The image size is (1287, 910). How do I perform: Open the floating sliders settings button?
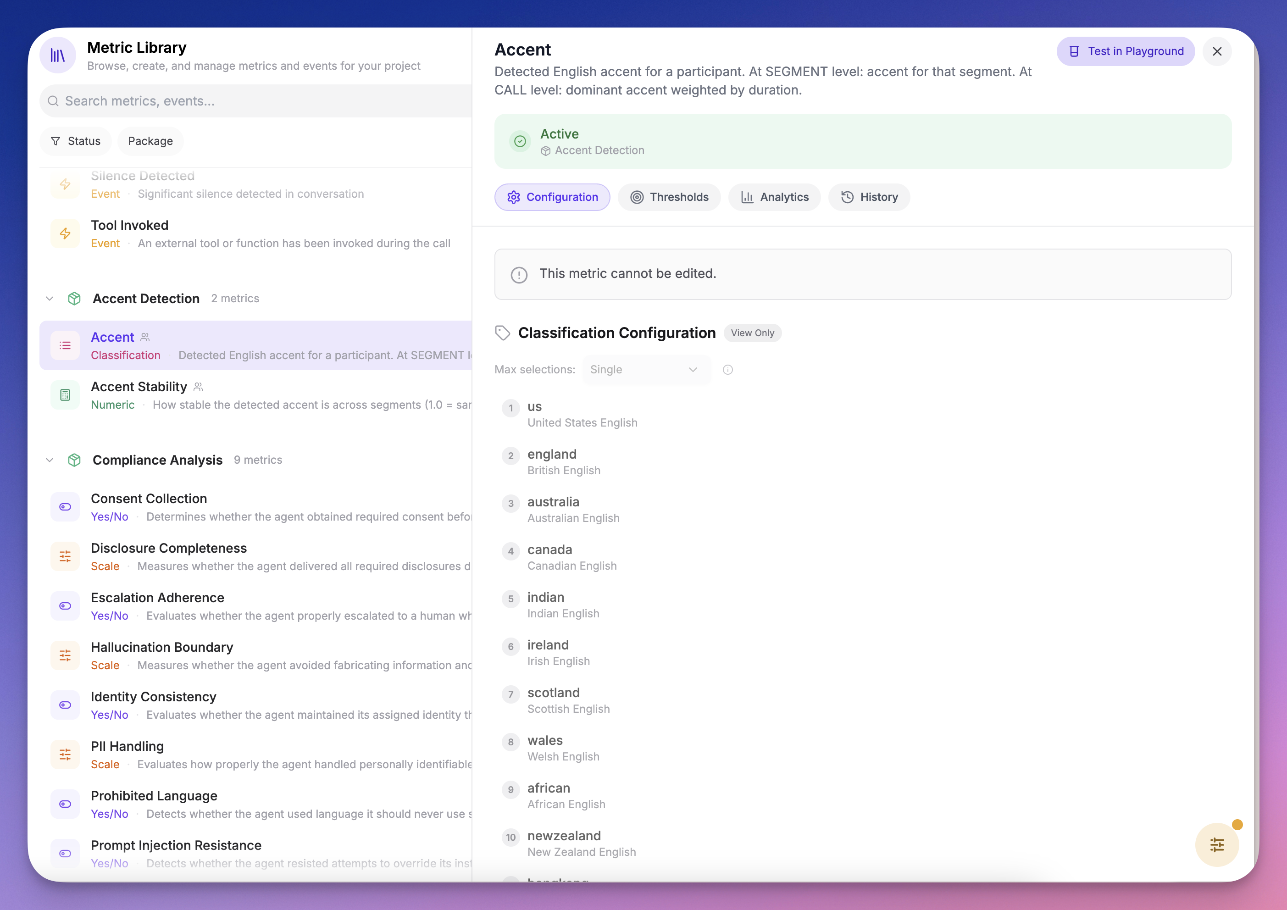point(1216,844)
